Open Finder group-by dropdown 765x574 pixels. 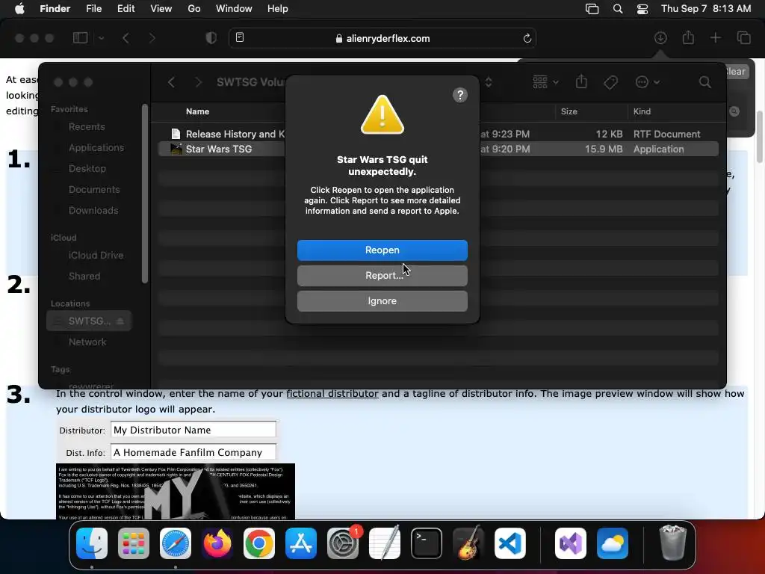click(x=545, y=82)
